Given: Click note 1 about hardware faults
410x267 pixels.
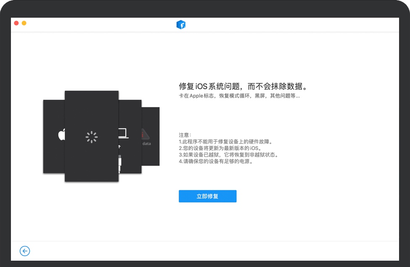Looking at the screenshot, I should (223, 142).
